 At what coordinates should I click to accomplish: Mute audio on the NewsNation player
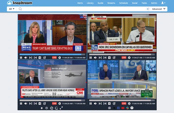pos(26,58)
